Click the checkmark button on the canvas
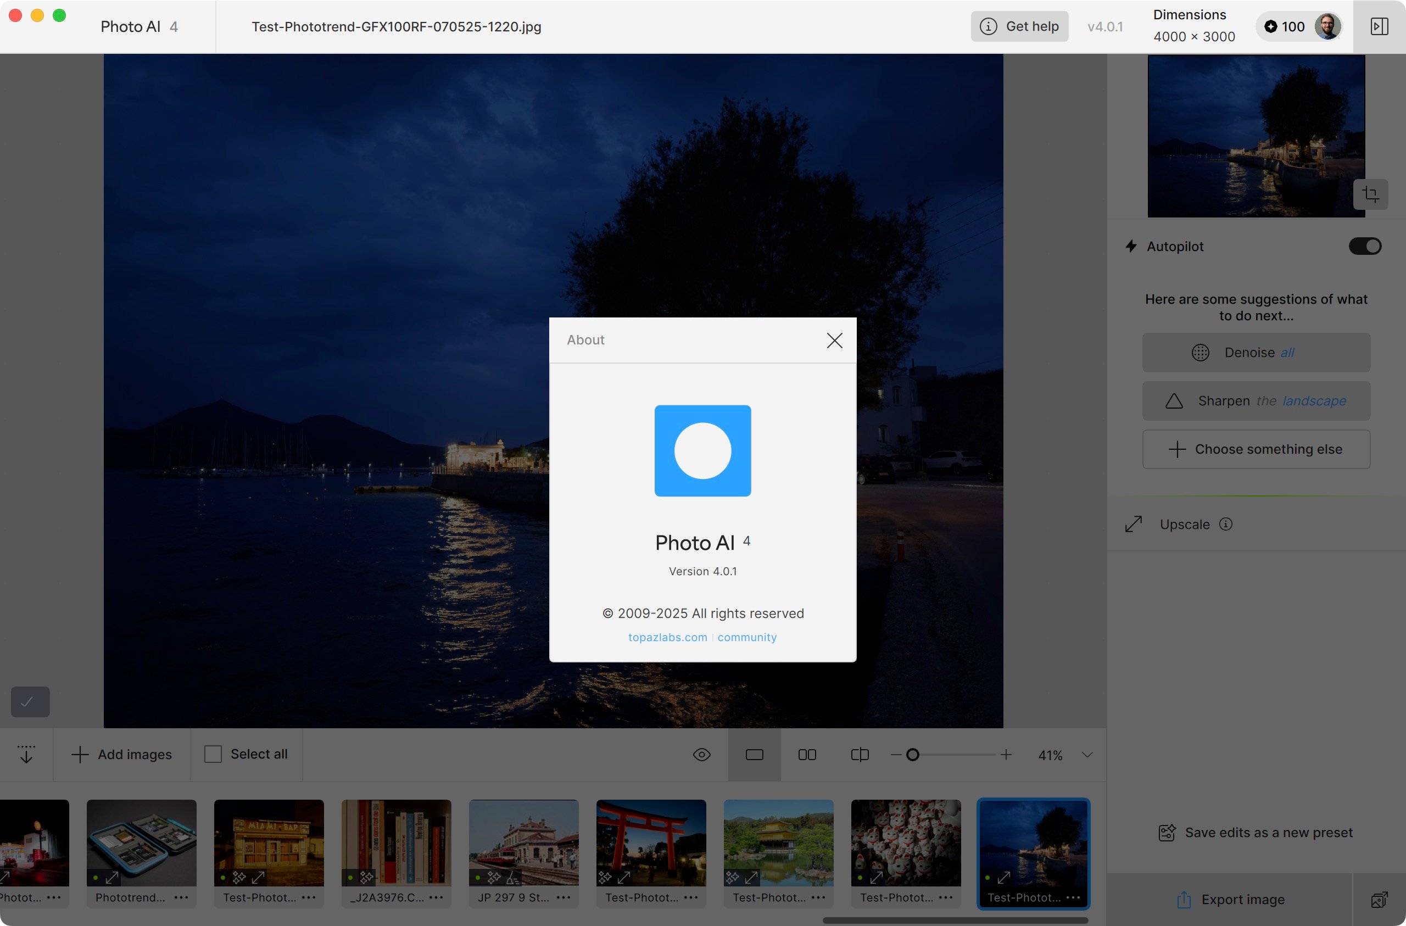1406x926 pixels. [30, 702]
